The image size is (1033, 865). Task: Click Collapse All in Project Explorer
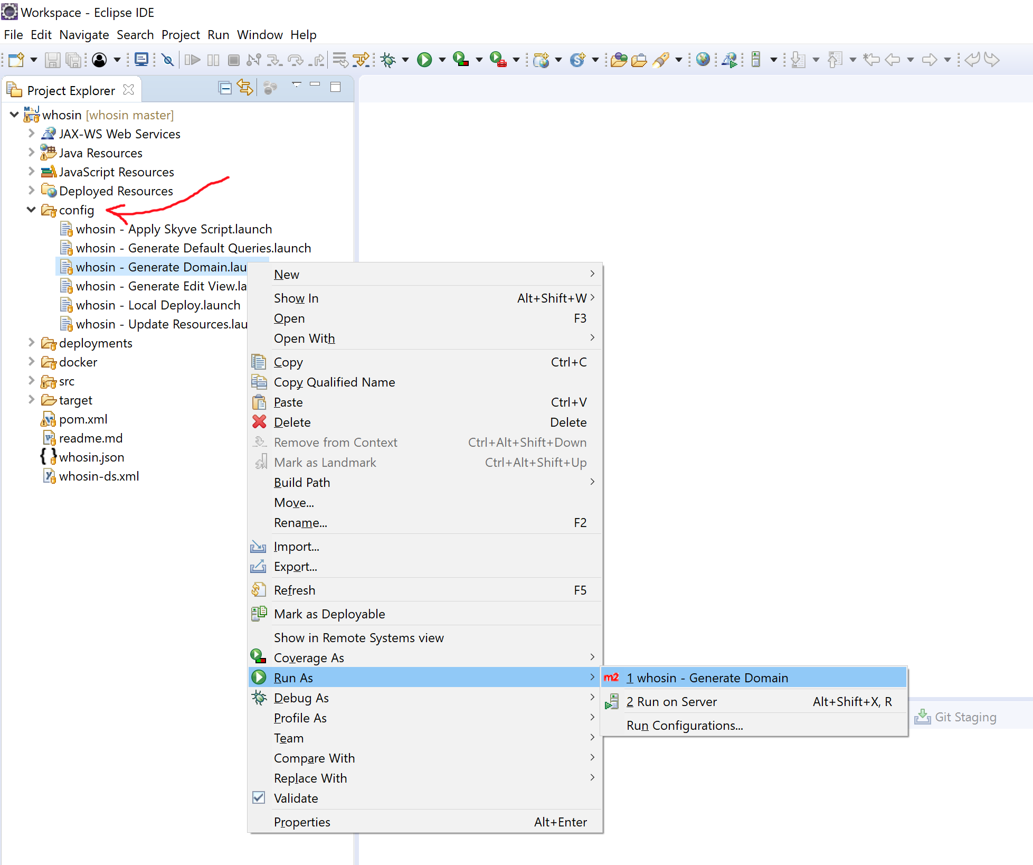tap(225, 88)
